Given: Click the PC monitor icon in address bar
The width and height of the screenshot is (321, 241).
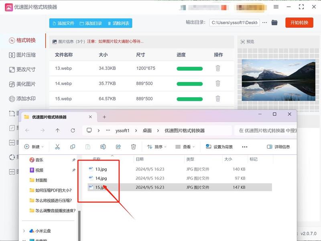Looking at the screenshot, I should [89, 130].
